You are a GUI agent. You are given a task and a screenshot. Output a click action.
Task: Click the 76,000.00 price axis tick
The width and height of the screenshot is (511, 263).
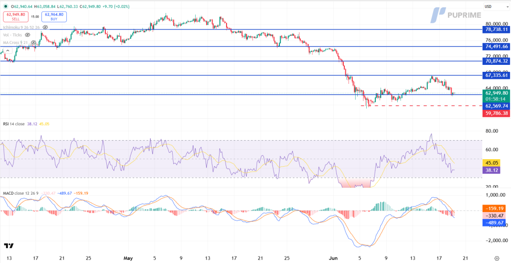pyautogui.click(x=497, y=40)
